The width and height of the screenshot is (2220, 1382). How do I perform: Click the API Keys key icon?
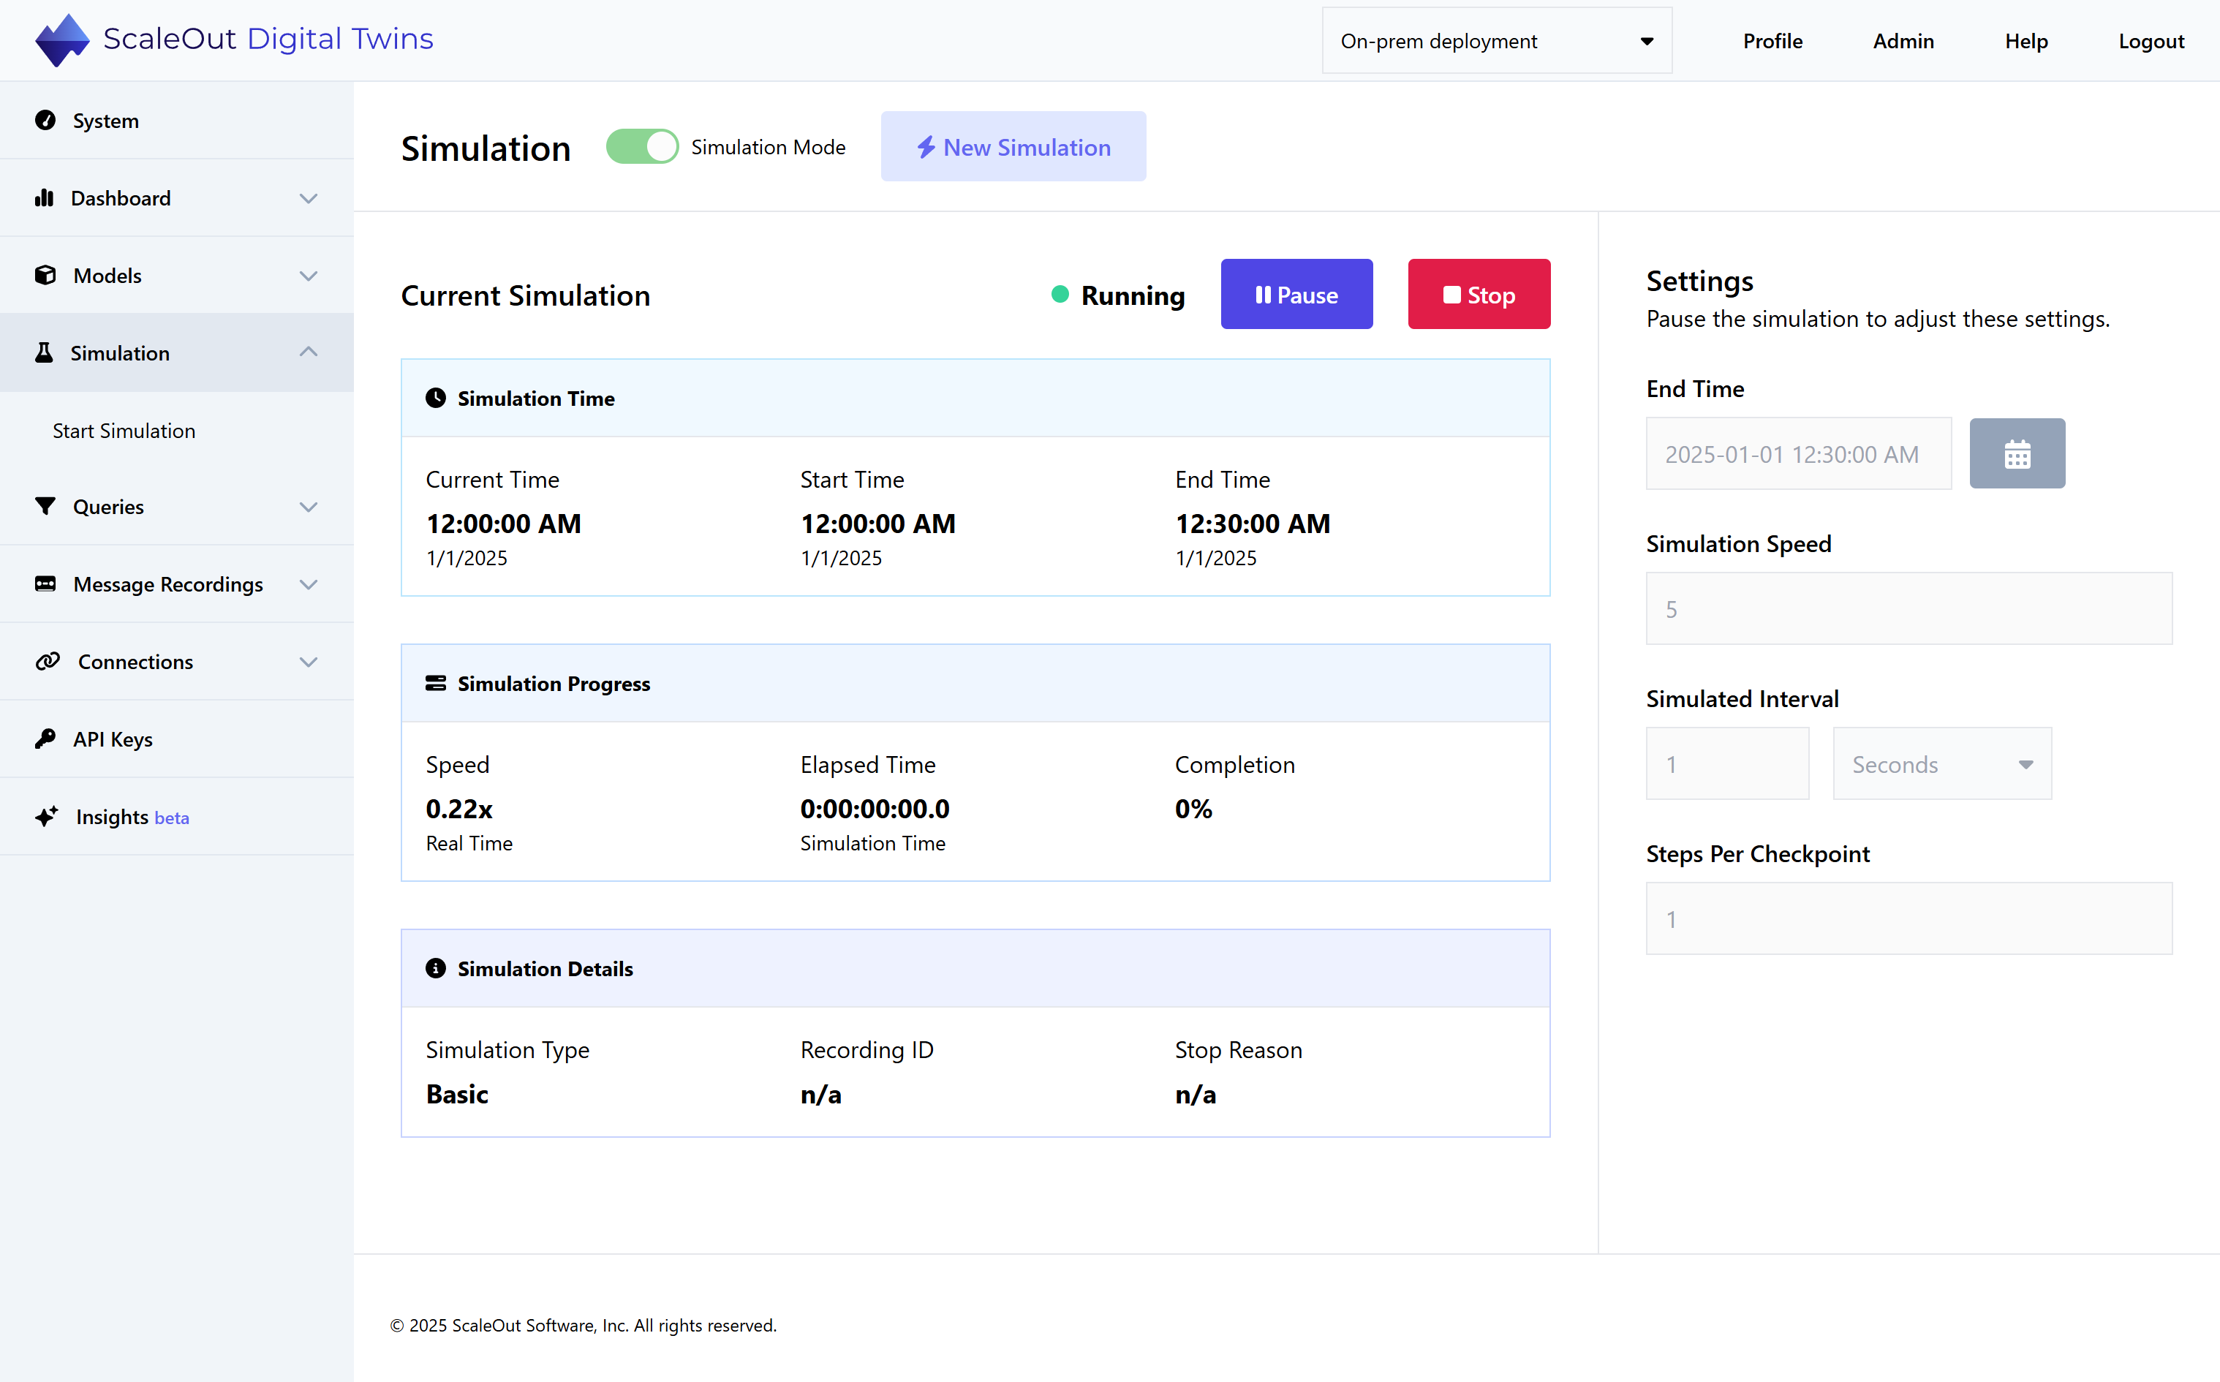[x=45, y=739]
